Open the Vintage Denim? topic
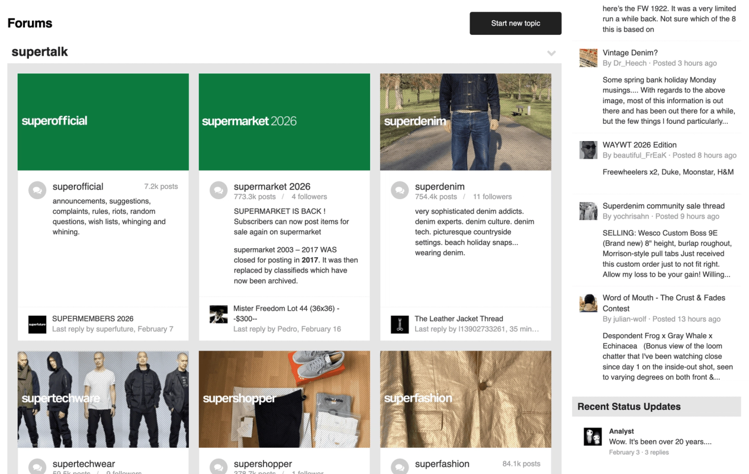Image resolution: width=749 pixels, height=474 pixels. pos(630,53)
